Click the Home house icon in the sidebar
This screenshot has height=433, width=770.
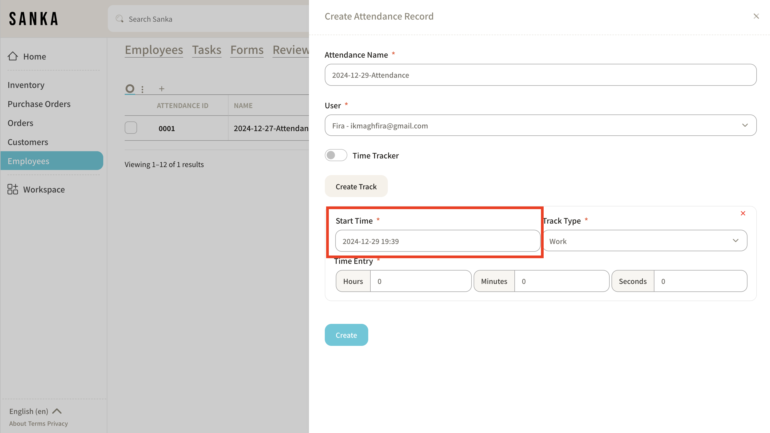click(13, 56)
